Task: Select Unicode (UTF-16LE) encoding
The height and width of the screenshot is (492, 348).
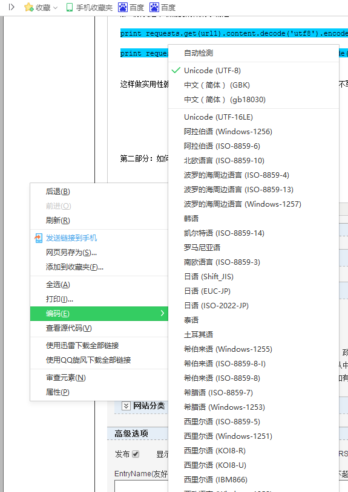Action: tap(254, 117)
